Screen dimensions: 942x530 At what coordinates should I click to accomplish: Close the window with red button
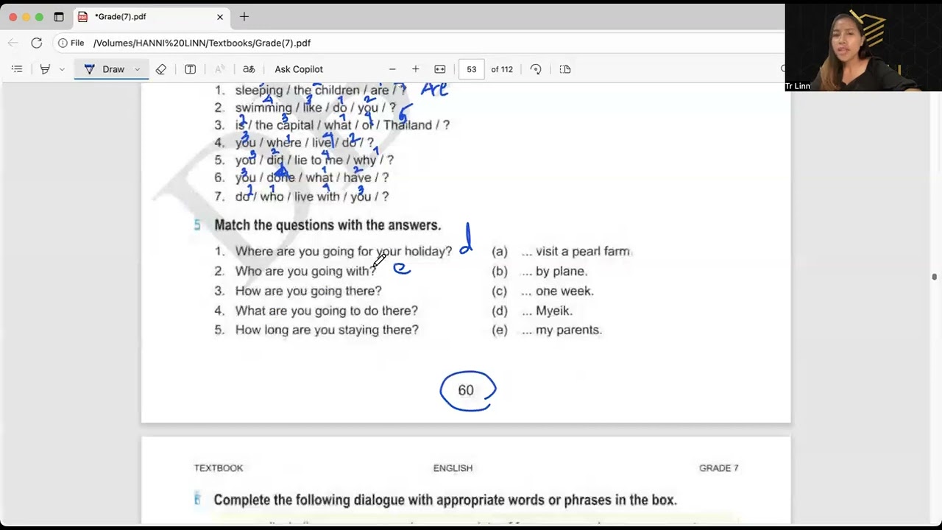[13, 17]
